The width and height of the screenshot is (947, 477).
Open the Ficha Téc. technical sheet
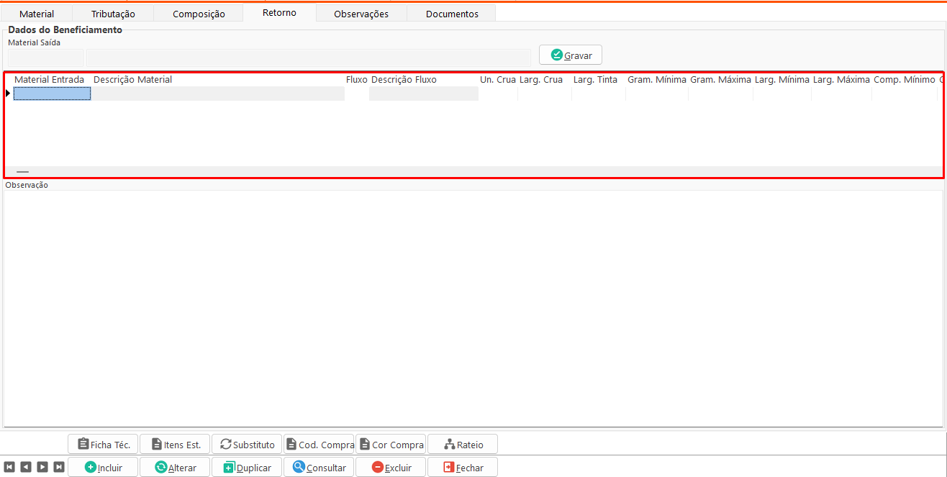tap(103, 444)
